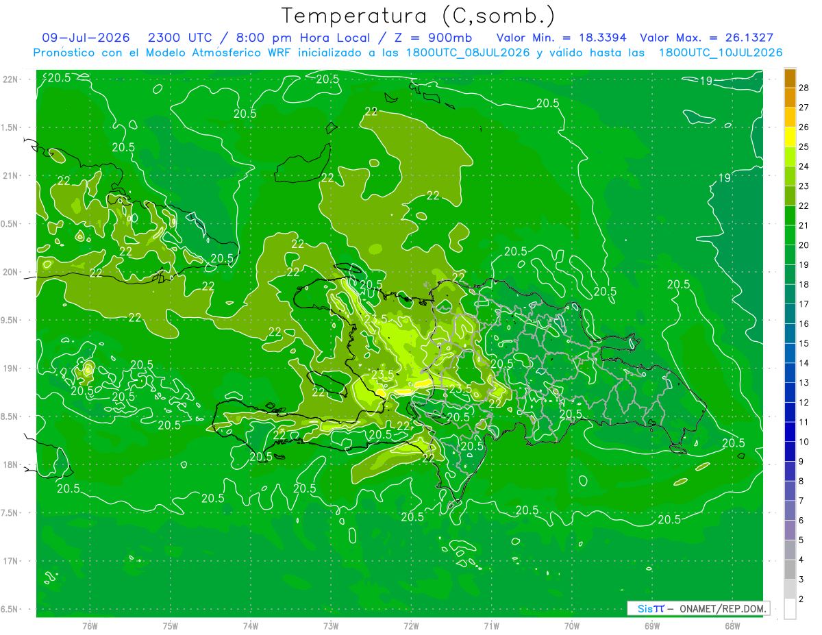The height and width of the screenshot is (635, 822).
Task: Click the number 15 on the color scale
Action: pyautogui.click(x=804, y=343)
